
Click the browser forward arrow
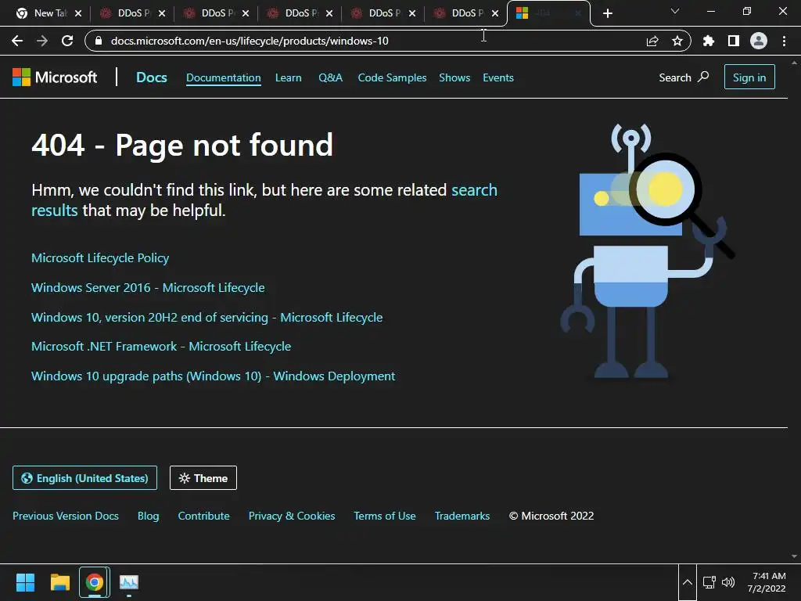tap(42, 41)
